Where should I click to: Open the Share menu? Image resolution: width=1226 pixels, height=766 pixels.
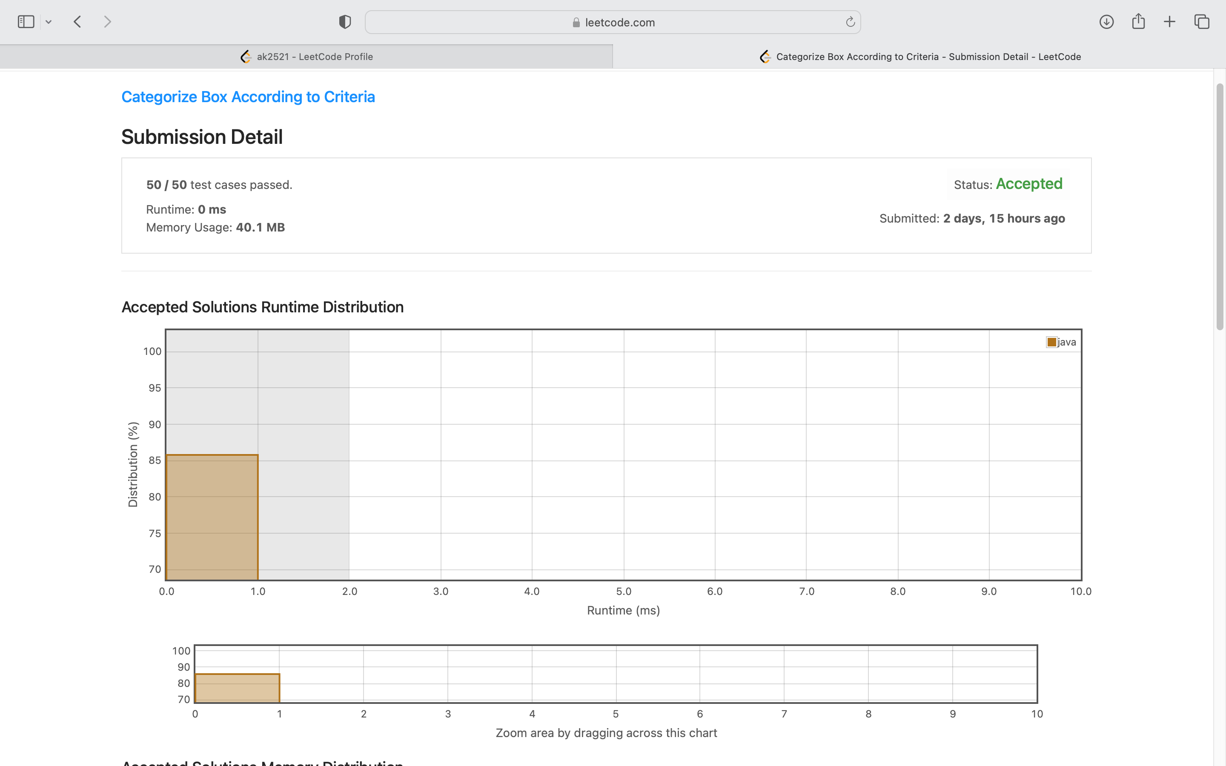1138,22
